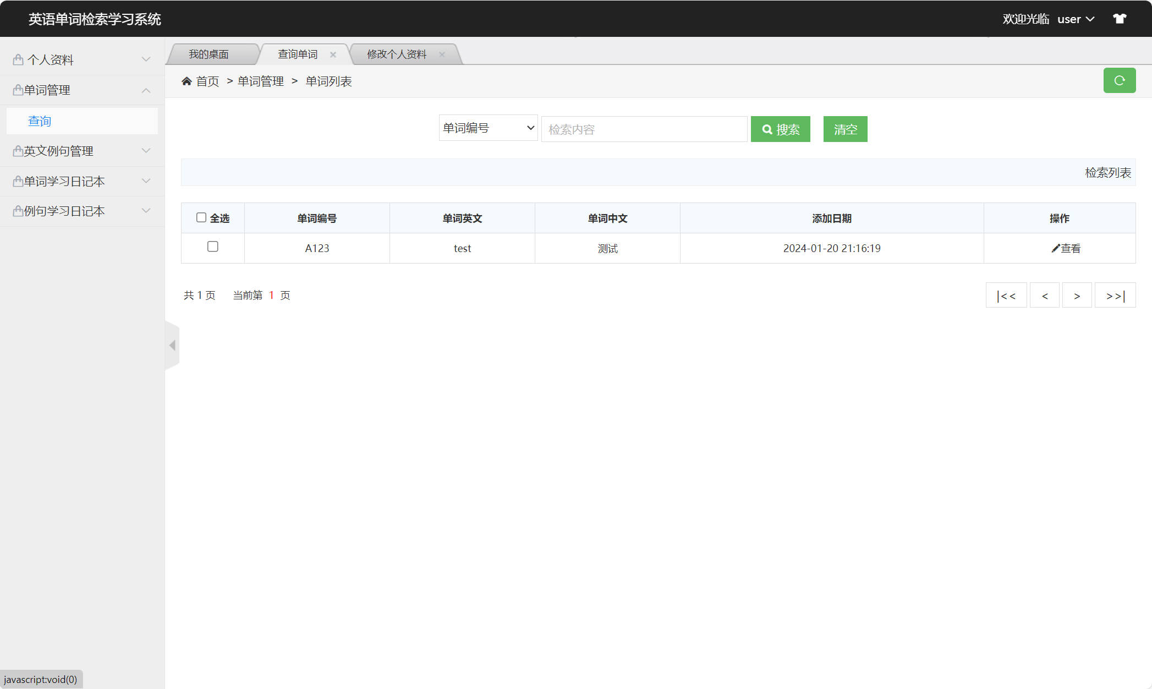Collapse sidebar using left arrow handle

pyautogui.click(x=172, y=345)
